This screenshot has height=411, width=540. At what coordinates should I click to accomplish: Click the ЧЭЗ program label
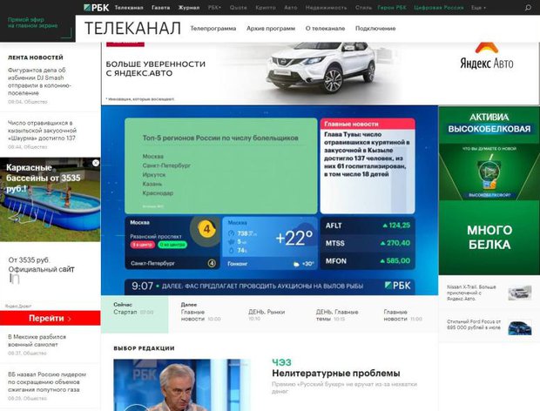point(281,362)
